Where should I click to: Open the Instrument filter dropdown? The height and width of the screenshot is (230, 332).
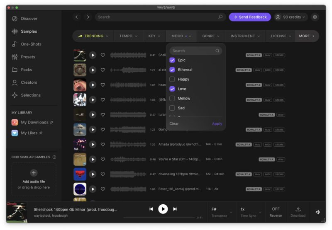pyautogui.click(x=245, y=36)
